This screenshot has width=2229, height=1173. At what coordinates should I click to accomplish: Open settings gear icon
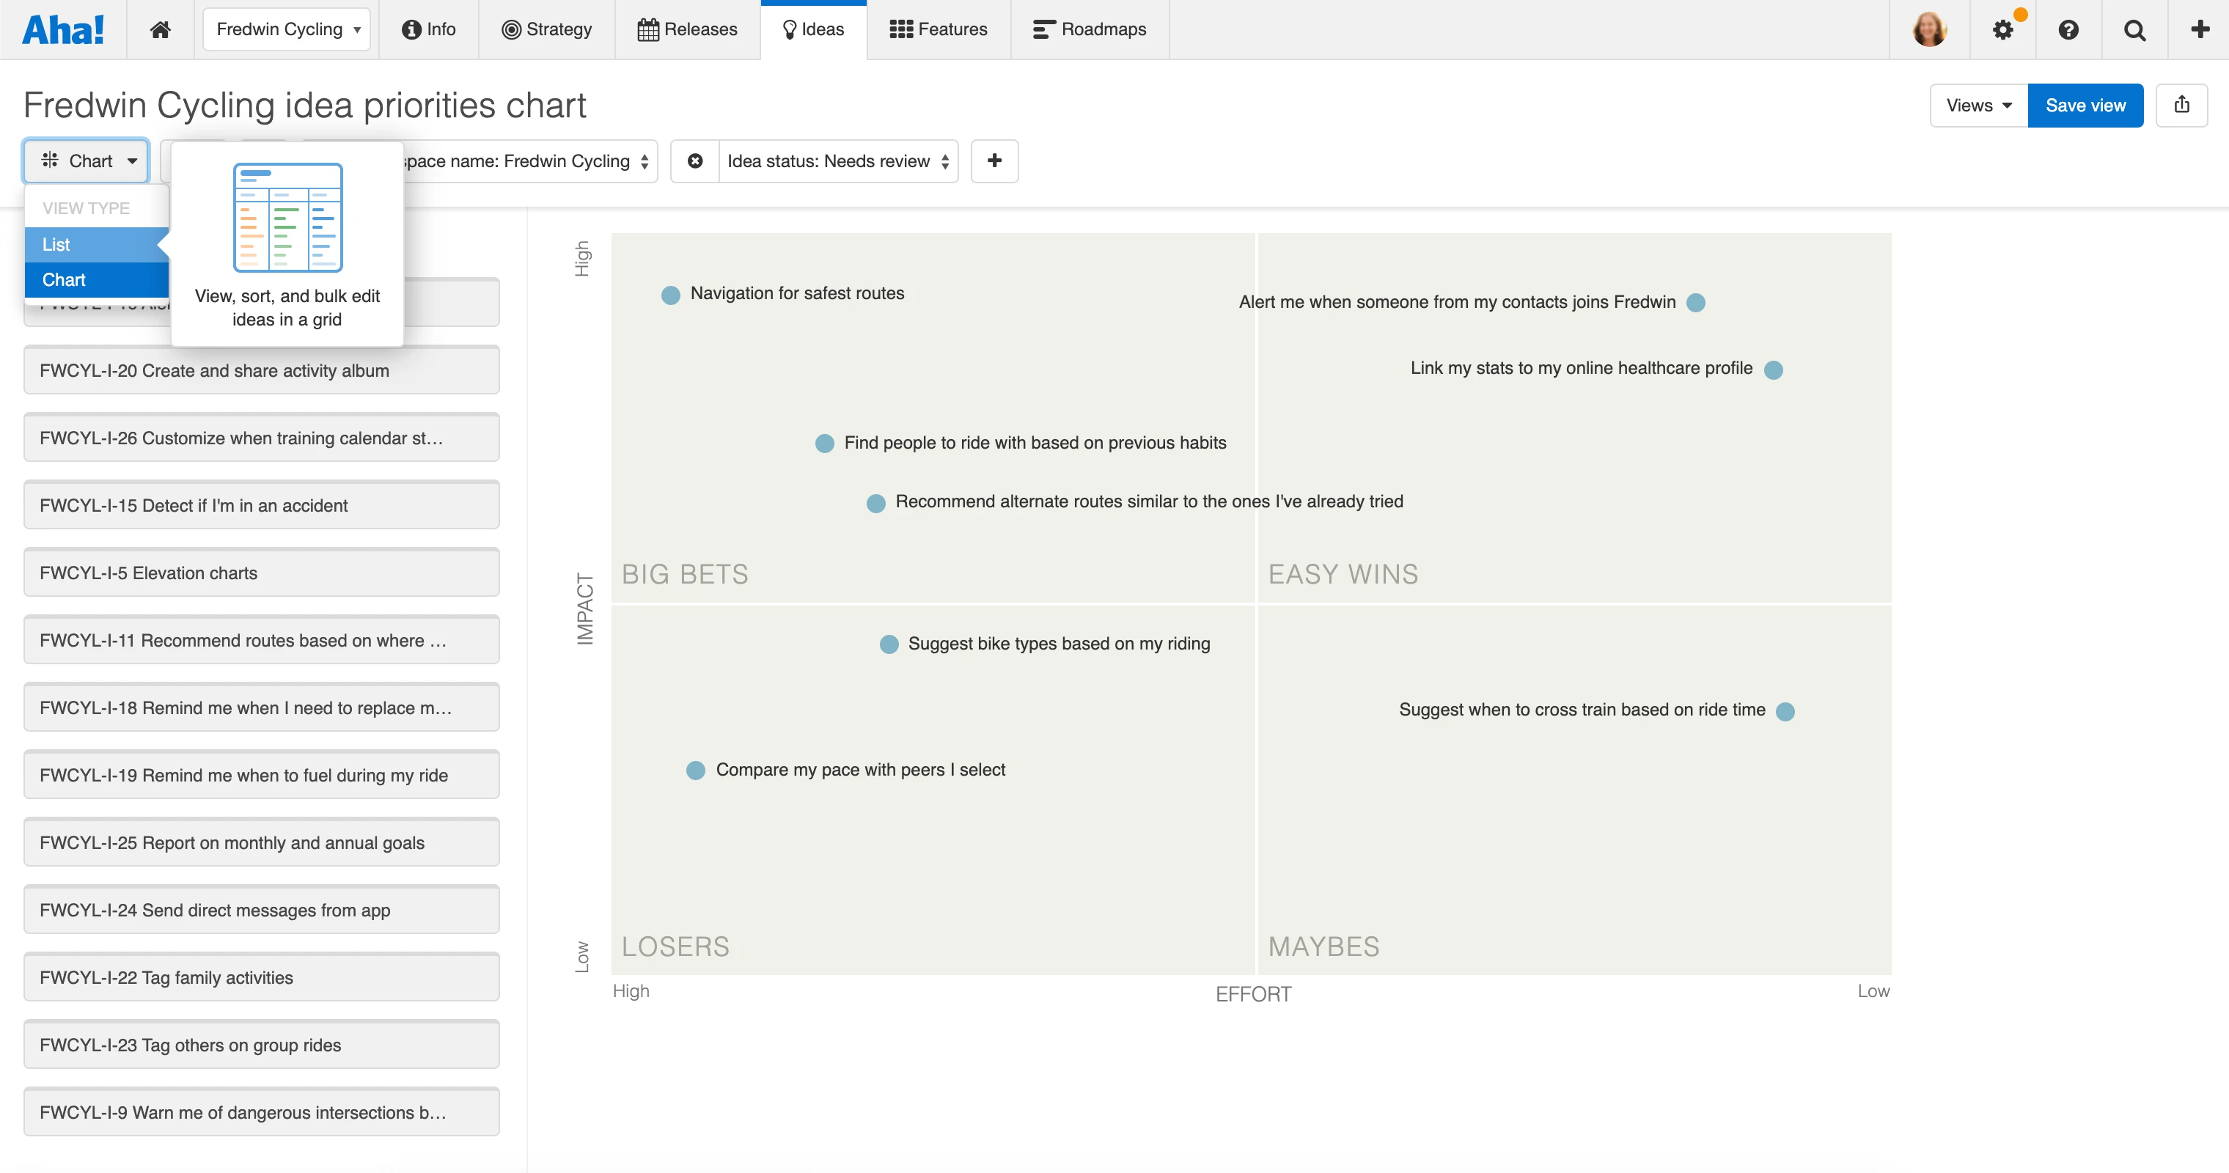tap(2002, 30)
